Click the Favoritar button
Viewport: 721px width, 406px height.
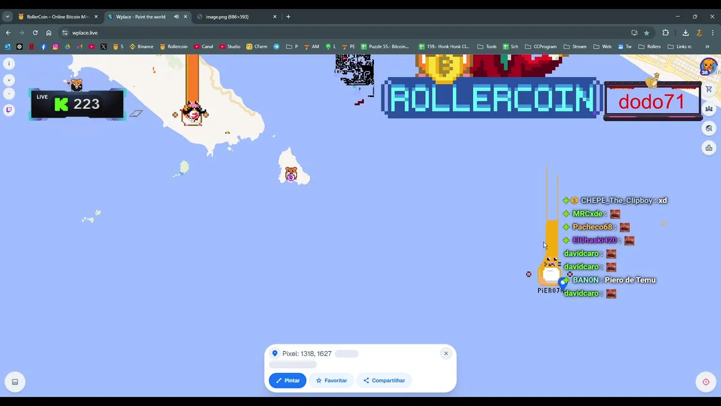click(x=331, y=381)
